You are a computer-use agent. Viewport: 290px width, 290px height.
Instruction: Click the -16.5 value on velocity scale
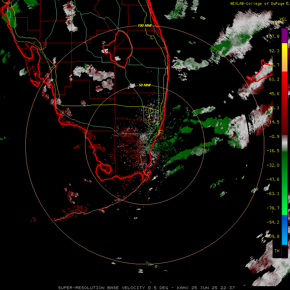coord(273,151)
